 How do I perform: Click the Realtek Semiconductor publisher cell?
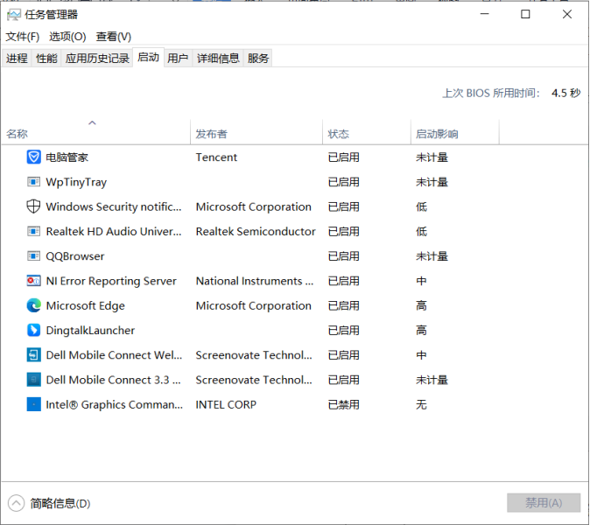(x=256, y=231)
